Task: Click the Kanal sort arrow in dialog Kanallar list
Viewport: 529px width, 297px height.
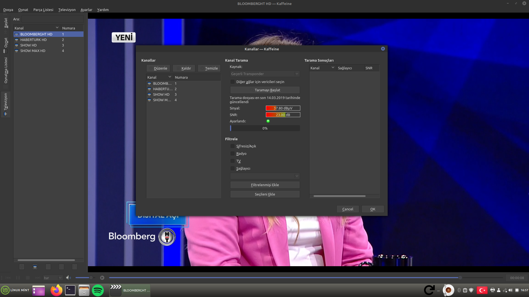Action: [170, 77]
